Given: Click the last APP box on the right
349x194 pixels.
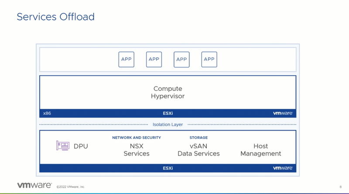Looking at the screenshot, I should coord(209,60).
